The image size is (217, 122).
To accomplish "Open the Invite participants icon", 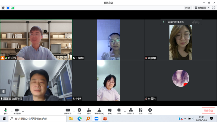I will (89, 111).
